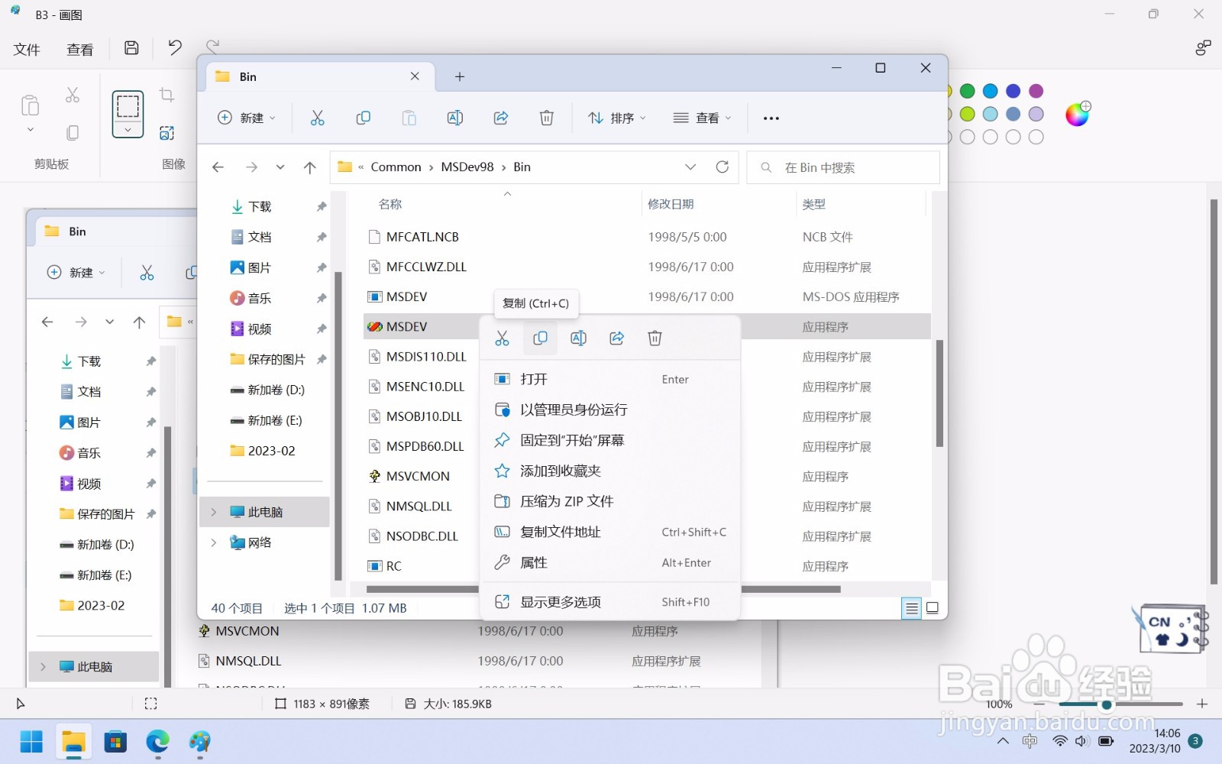The width and height of the screenshot is (1222, 764).
Task: Choose Add to Favorites
Action: tap(609, 471)
